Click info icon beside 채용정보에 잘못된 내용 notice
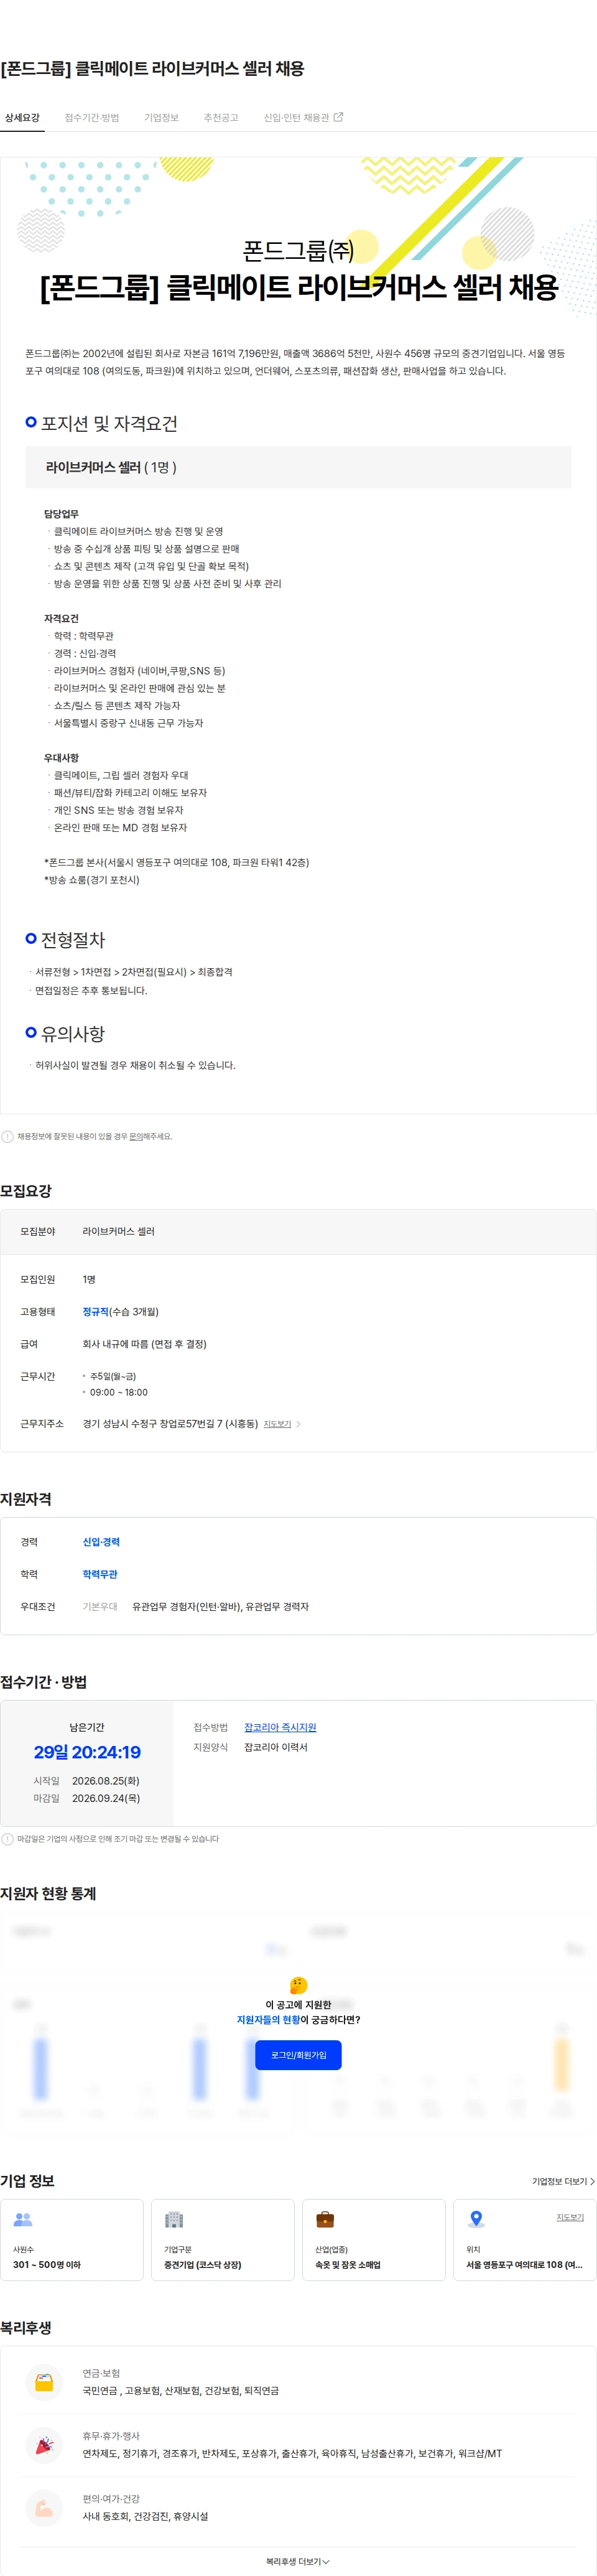 pos(7,1136)
